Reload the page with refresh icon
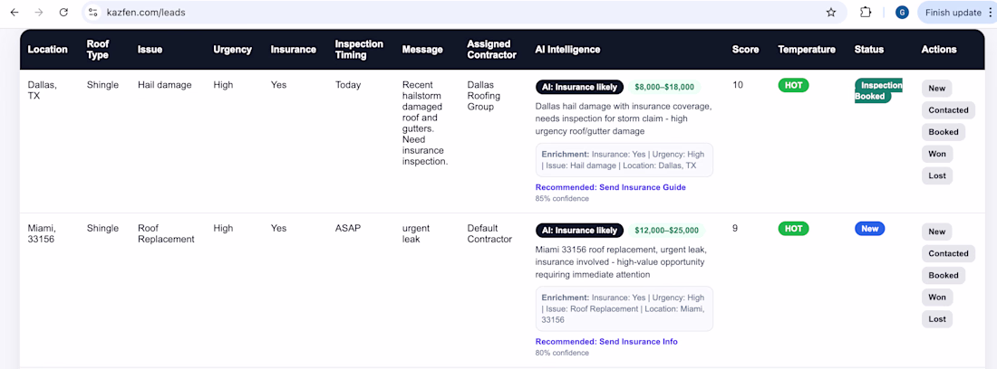 [x=63, y=12]
